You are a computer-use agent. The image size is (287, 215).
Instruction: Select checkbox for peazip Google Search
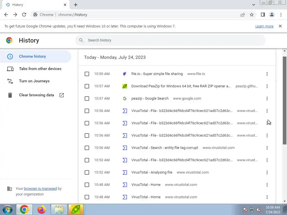click(x=87, y=99)
